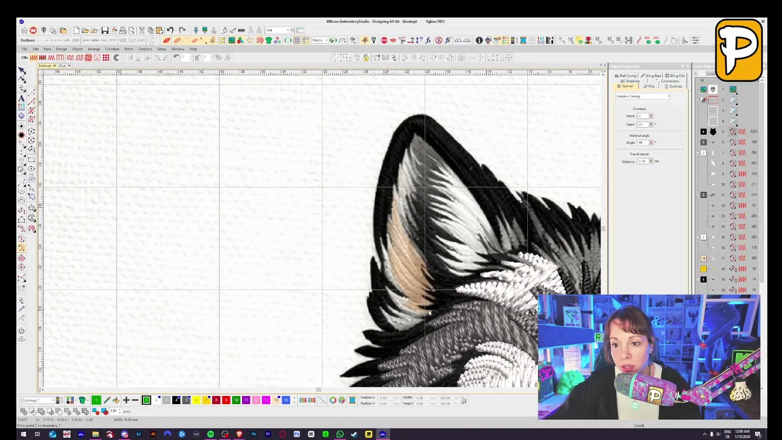The height and width of the screenshot is (440, 782).
Task: Click the Cut scissors icon
Action: 142,31
